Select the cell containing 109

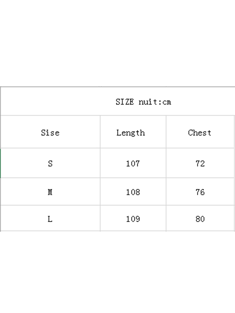pyautogui.click(x=133, y=218)
